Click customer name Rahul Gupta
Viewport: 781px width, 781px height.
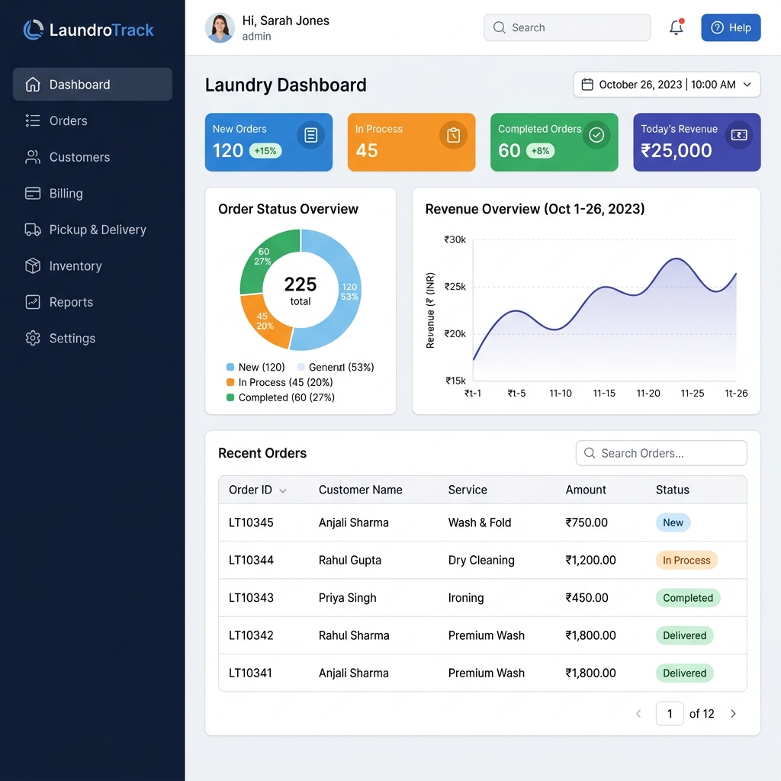click(x=349, y=561)
